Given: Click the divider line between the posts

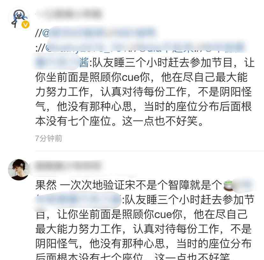Looking at the screenshot, I should [150, 151].
